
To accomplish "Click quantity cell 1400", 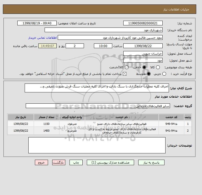I will 46,131.
